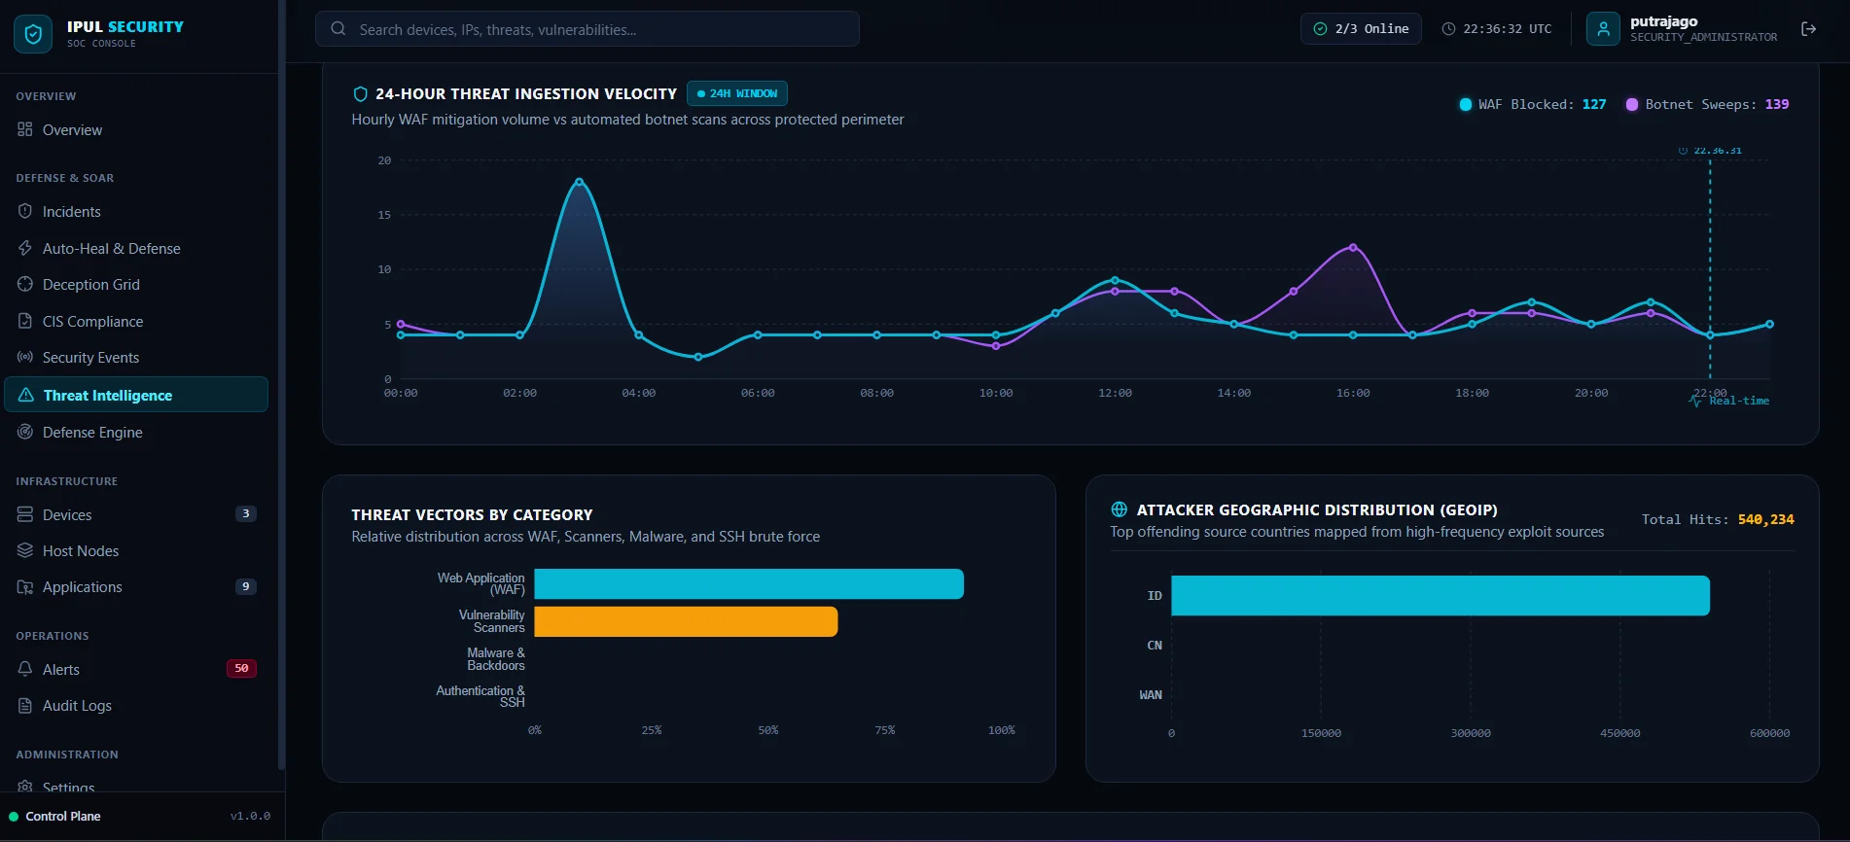1850x842 pixels.
Task: Open the Devices list
Action: click(136, 514)
